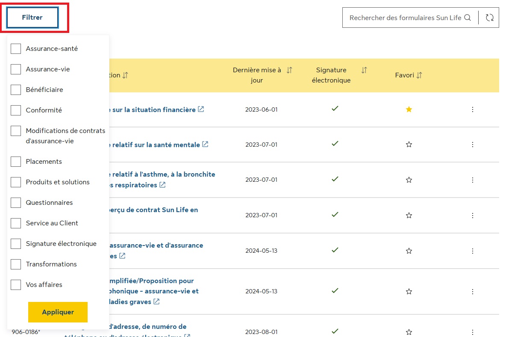Expand the options menu for the 2023-08-01 row

point(472,332)
